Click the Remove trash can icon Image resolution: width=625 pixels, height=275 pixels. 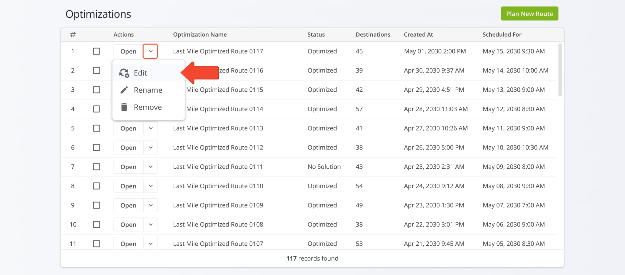(124, 107)
